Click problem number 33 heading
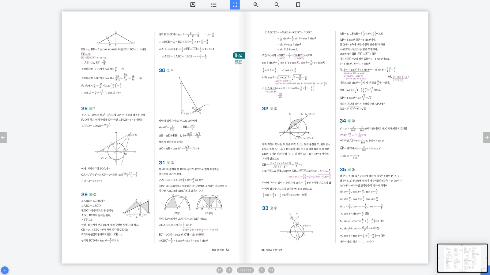 [x=265, y=208]
